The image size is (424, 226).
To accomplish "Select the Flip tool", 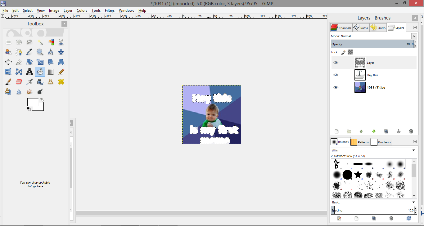I will (8, 72).
